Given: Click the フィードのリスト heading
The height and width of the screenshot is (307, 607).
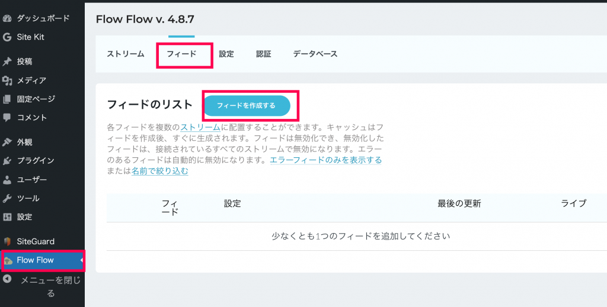Looking at the screenshot, I should point(149,105).
